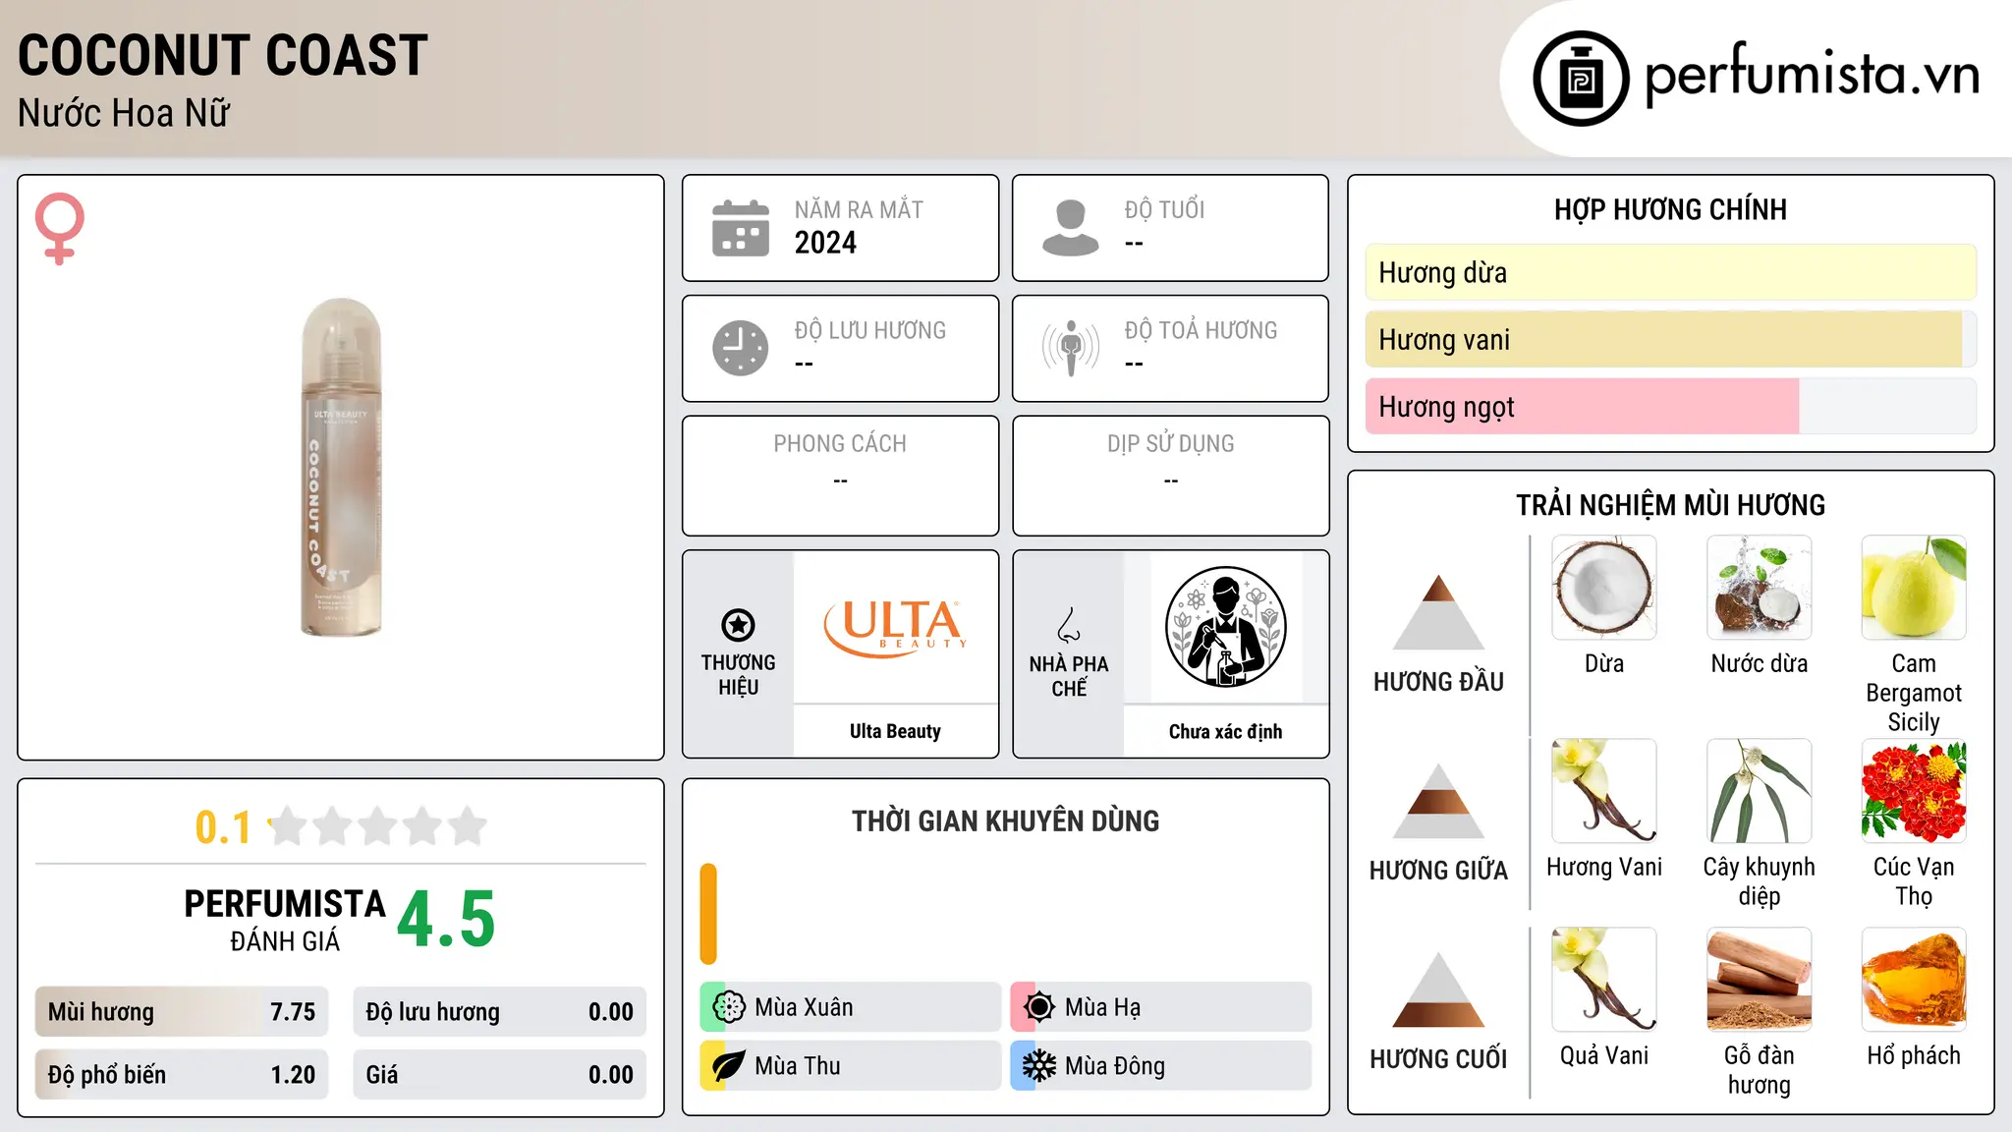This screenshot has width=2012, height=1132.
Task: Click the Chưa xác định perfumer label
Action: [x=1225, y=731]
